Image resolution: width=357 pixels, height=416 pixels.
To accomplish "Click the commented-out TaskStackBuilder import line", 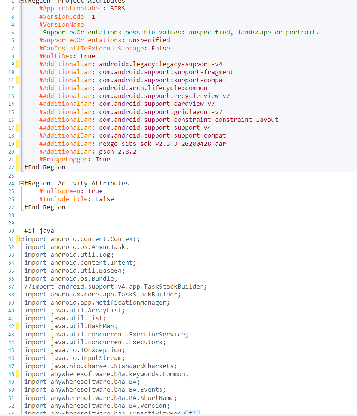I will pyautogui.click(x=116, y=287).
